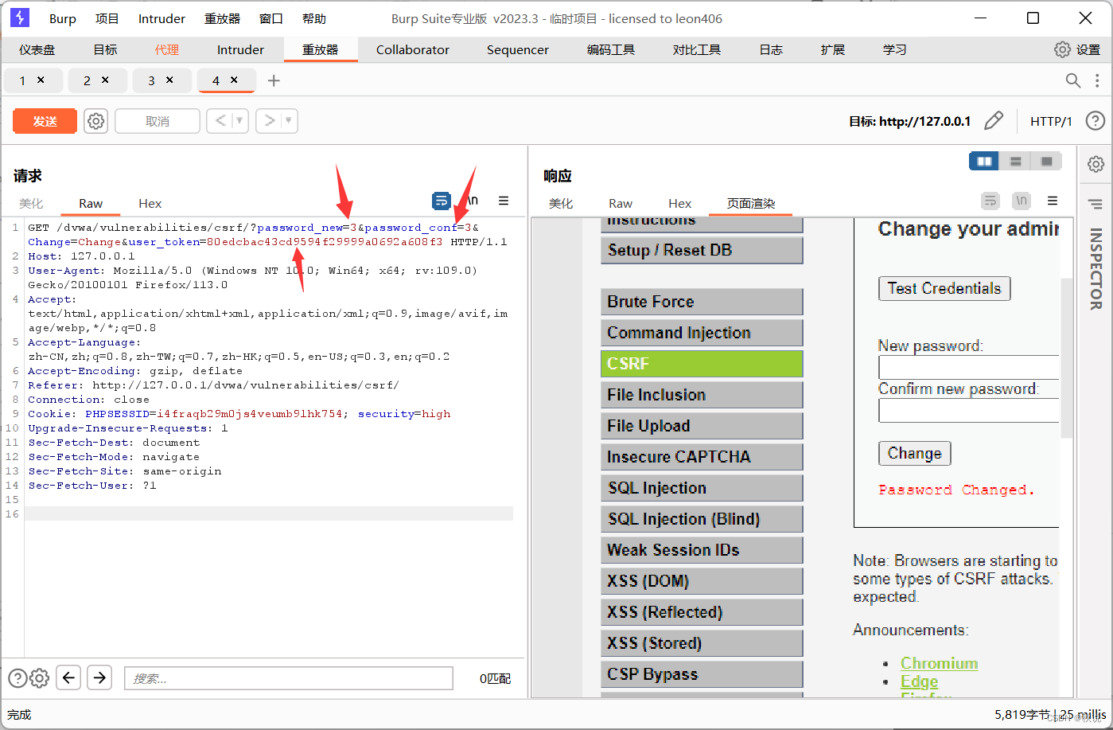Go to previous search match arrow
The height and width of the screenshot is (730, 1113).
tap(69, 677)
